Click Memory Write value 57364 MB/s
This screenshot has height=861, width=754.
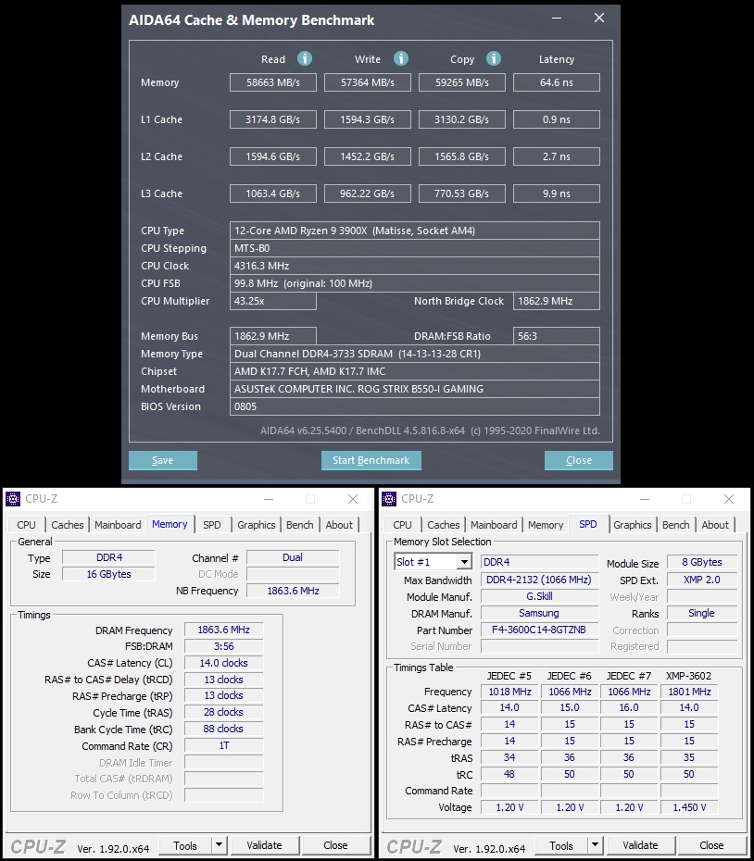[368, 82]
